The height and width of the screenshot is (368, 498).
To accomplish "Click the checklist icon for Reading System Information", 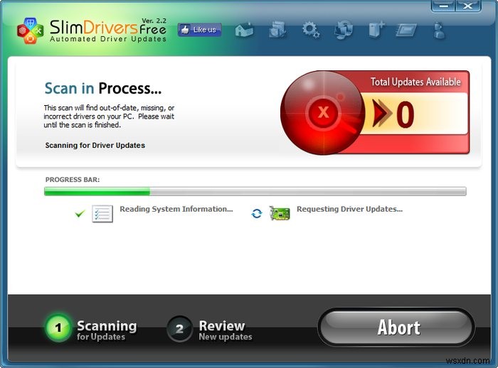I will (x=102, y=214).
